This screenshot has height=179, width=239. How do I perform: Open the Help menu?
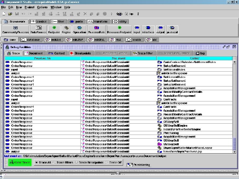coord(67,7)
